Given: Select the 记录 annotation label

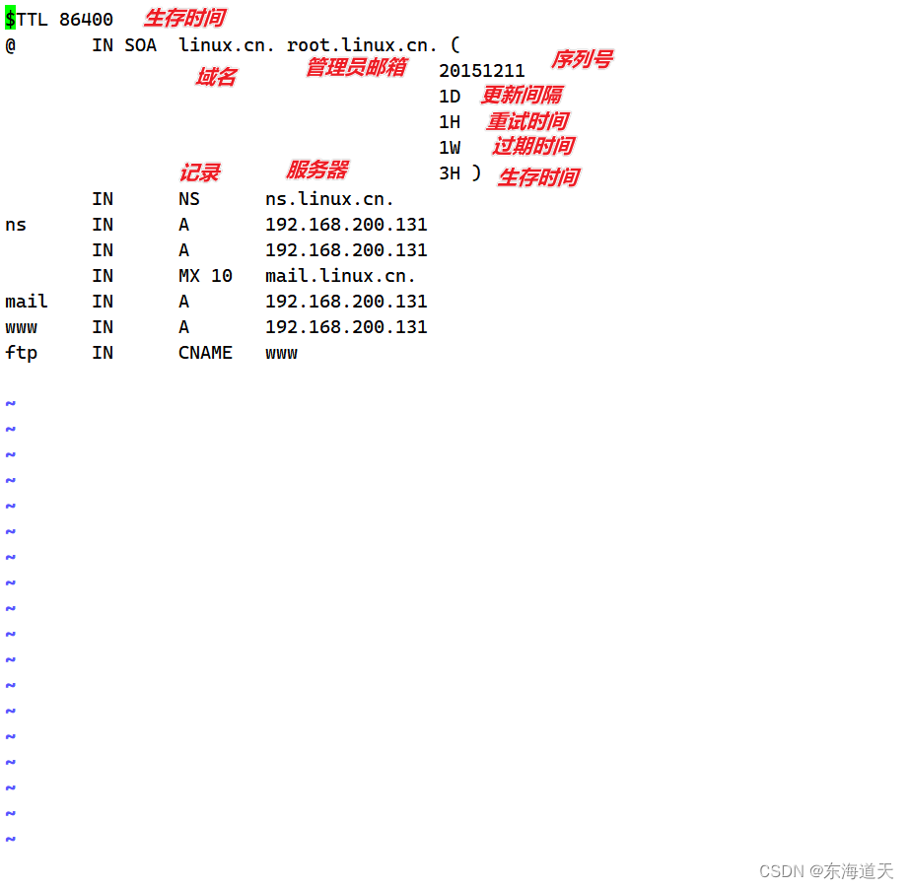Looking at the screenshot, I should pyautogui.click(x=199, y=171).
